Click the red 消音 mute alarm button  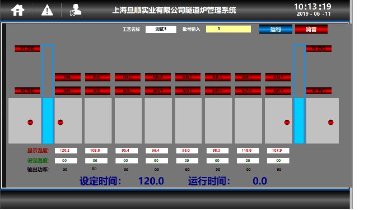click(311, 29)
